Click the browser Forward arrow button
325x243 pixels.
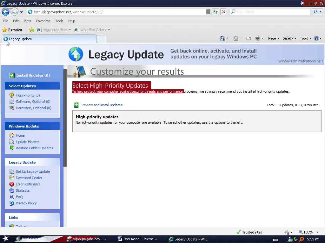(14, 12)
